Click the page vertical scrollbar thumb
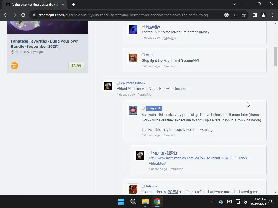Viewport: 278px width, 208px height. (276, 57)
